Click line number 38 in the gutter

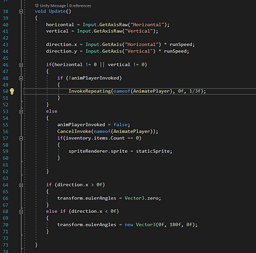click(5, 11)
